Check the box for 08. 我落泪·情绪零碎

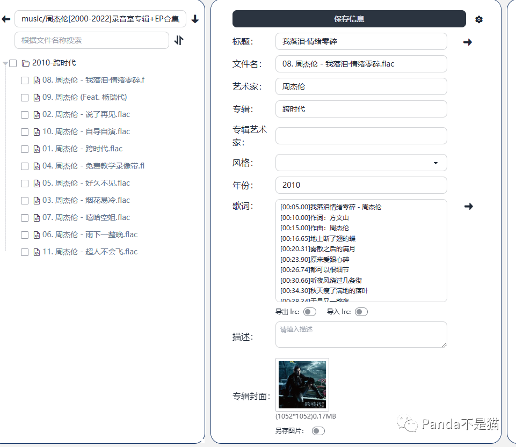tap(25, 80)
